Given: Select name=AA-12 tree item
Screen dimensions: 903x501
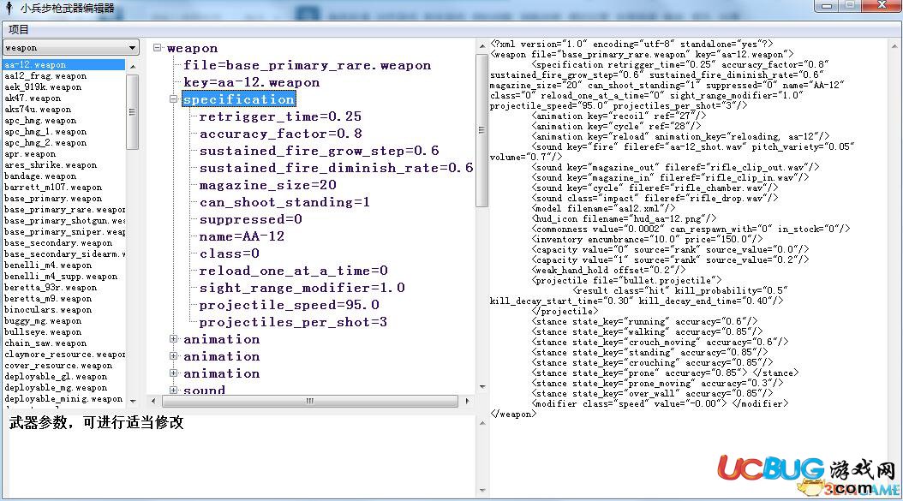Looking at the screenshot, I should [x=242, y=236].
